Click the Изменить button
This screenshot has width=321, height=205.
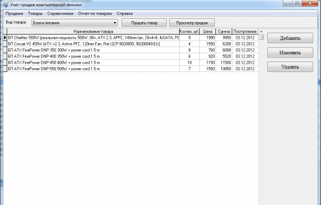(290, 53)
